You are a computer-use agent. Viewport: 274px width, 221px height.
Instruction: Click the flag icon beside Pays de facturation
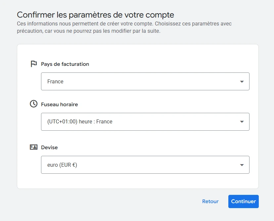tap(33, 64)
